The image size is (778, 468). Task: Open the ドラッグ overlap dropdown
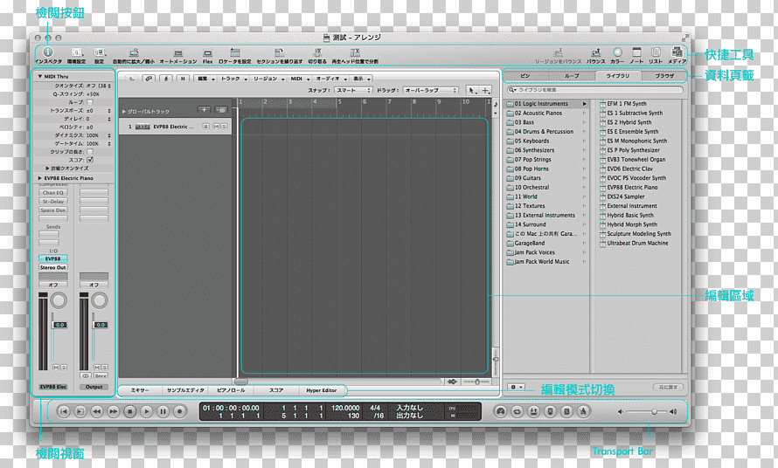(x=430, y=90)
